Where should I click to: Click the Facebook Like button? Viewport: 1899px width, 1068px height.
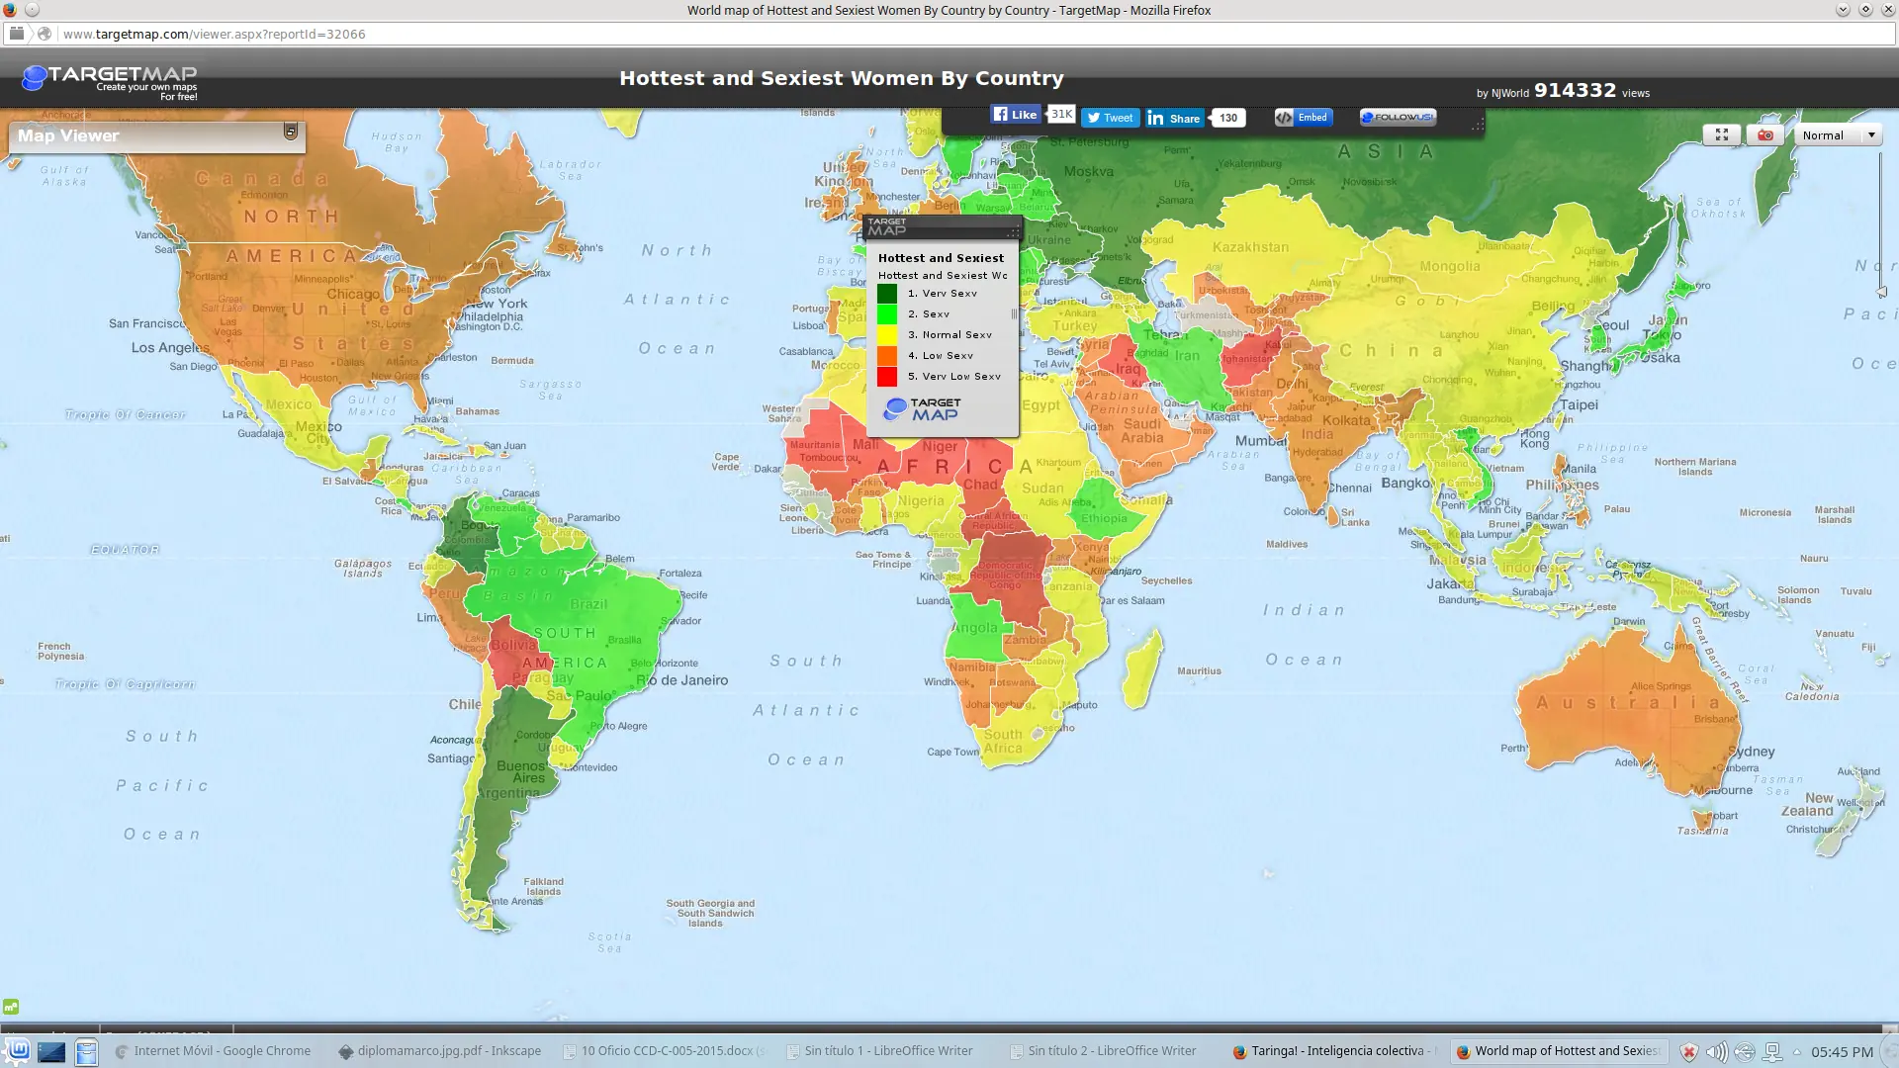pos(1015,115)
